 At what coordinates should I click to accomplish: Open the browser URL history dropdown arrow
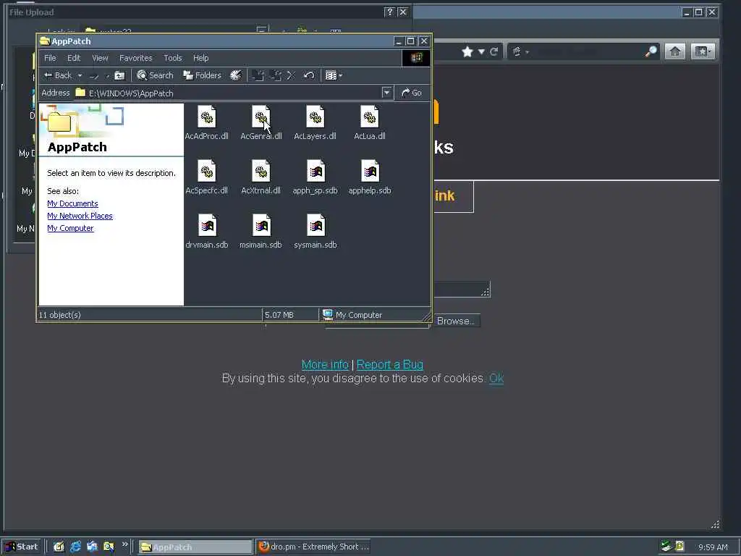coord(481,51)
